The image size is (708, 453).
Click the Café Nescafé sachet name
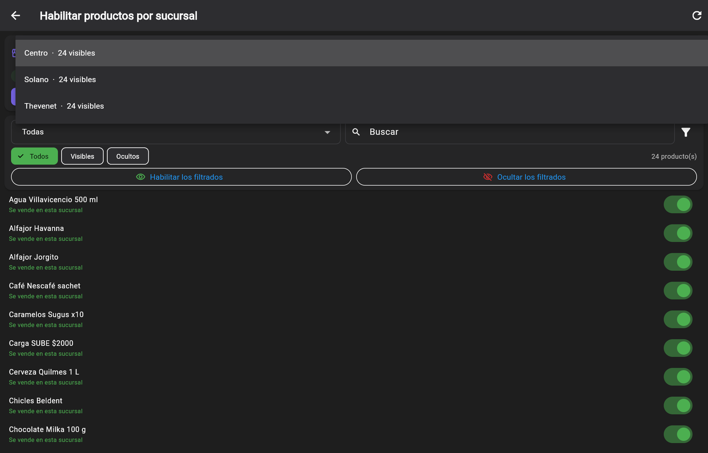coord(45,286)
